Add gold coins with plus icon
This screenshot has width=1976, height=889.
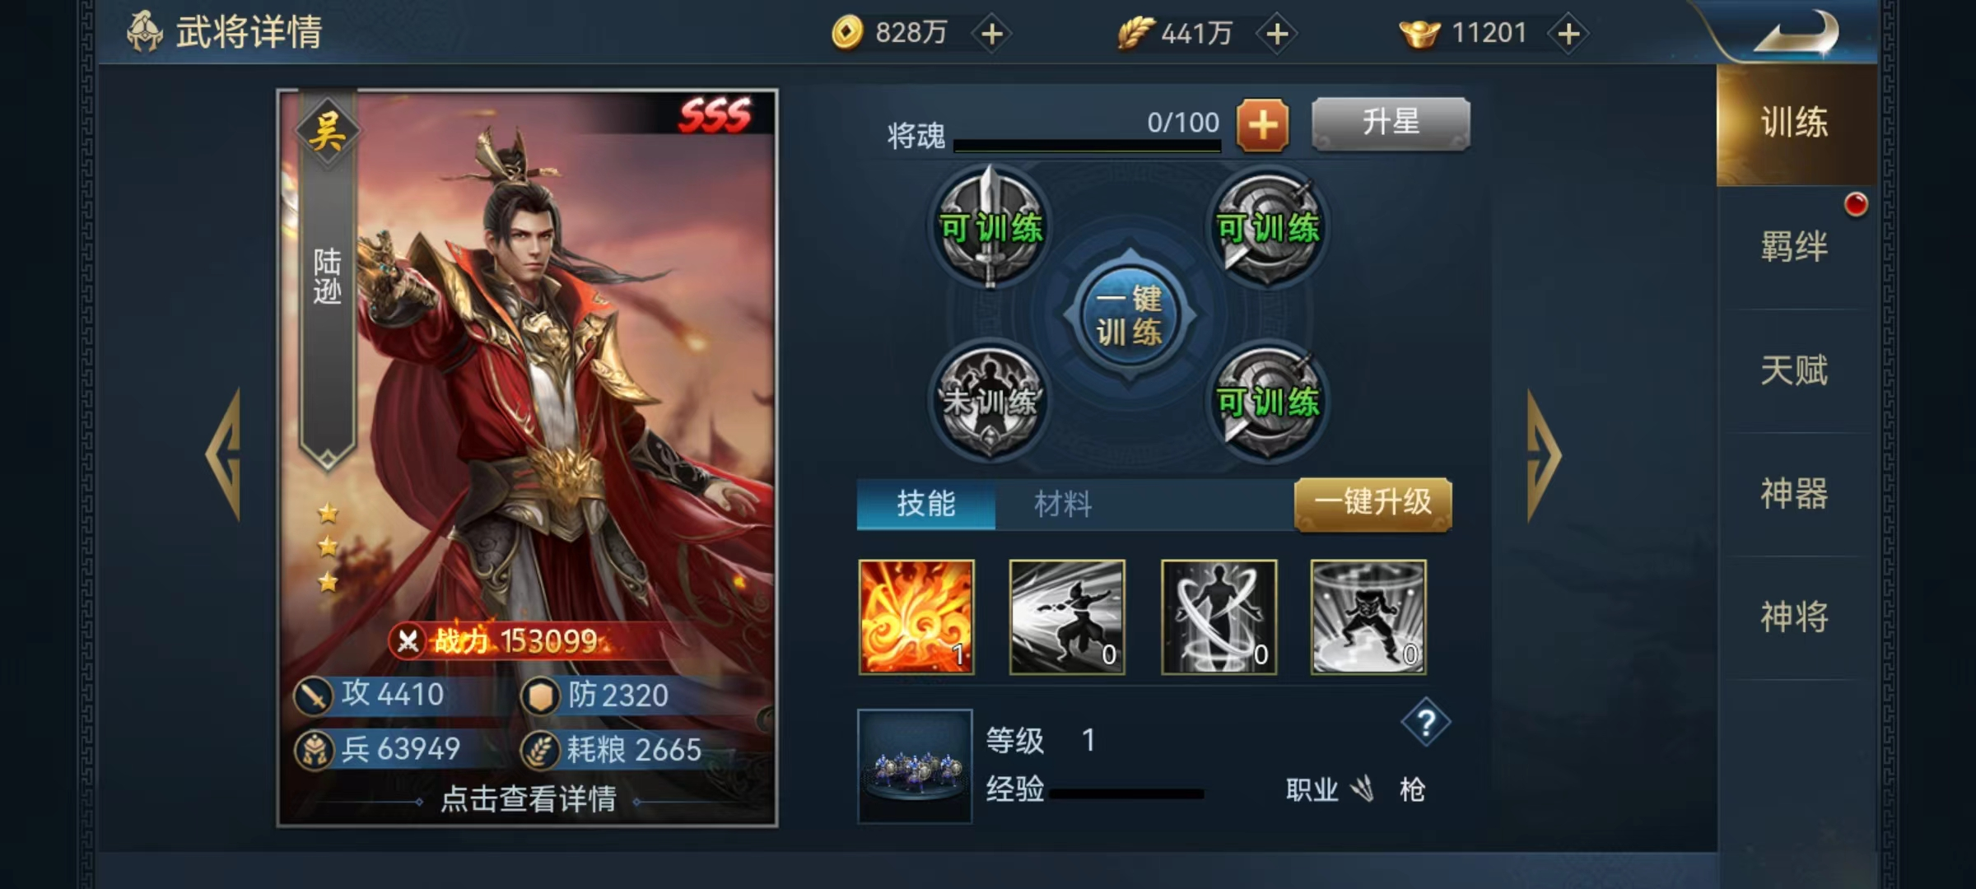[x=992, y=34]
